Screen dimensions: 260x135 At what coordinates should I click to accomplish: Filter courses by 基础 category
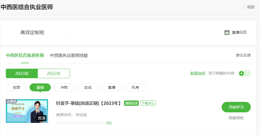[x=40, y=87]
